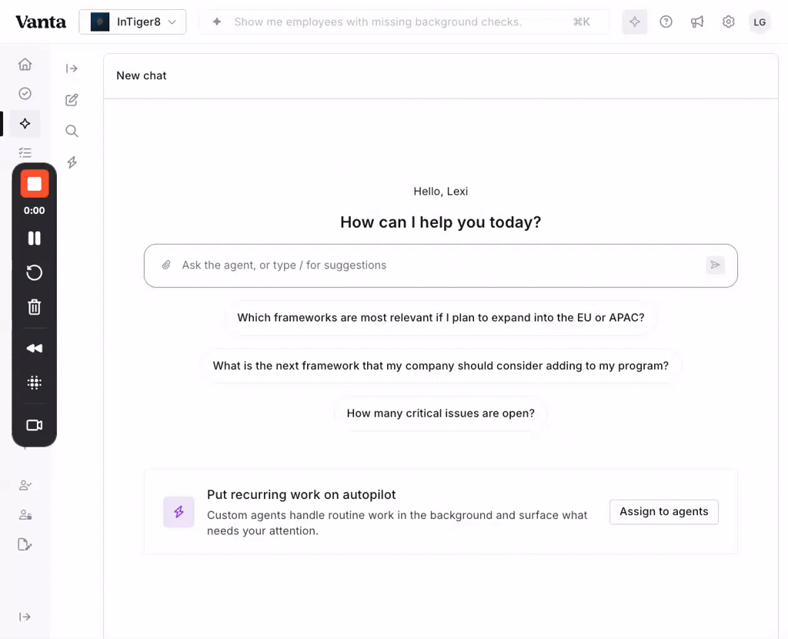788x639 pixels.
Task: Click the New chat title
Action: click(x=142, y=75)
